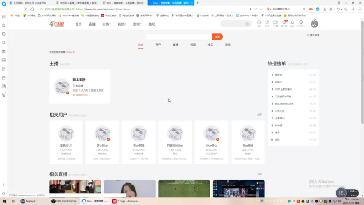Open user card Blue甜心

[x=212, y=142]
